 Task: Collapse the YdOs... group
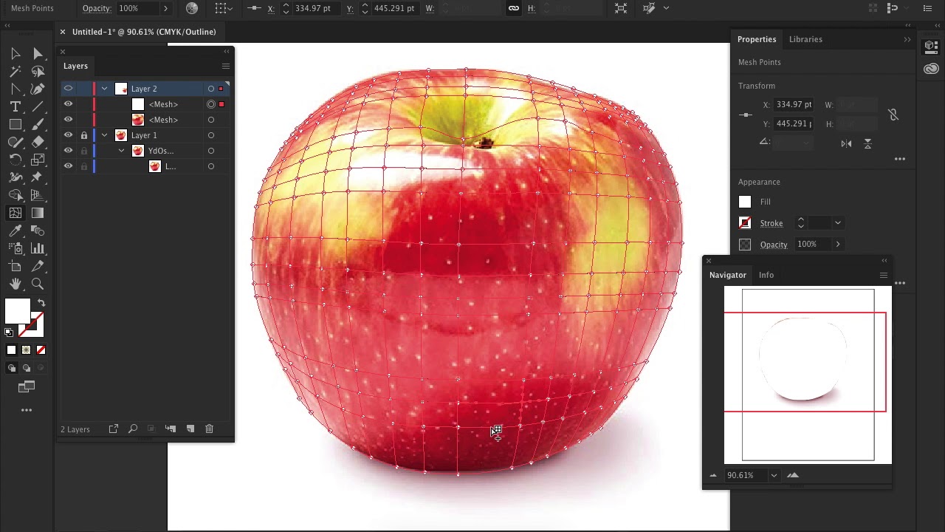tap(121, 151)
